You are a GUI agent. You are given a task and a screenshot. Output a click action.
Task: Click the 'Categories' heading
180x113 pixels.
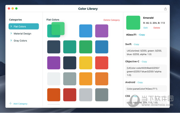15,19
